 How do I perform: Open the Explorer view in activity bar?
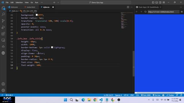point(3,8)
